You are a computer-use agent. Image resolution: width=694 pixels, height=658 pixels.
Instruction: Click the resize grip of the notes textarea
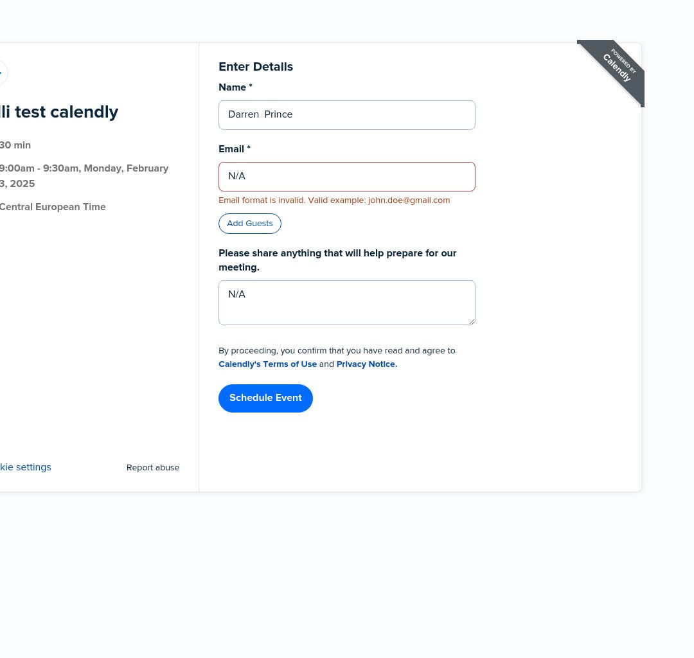click(x=472, y=321)
